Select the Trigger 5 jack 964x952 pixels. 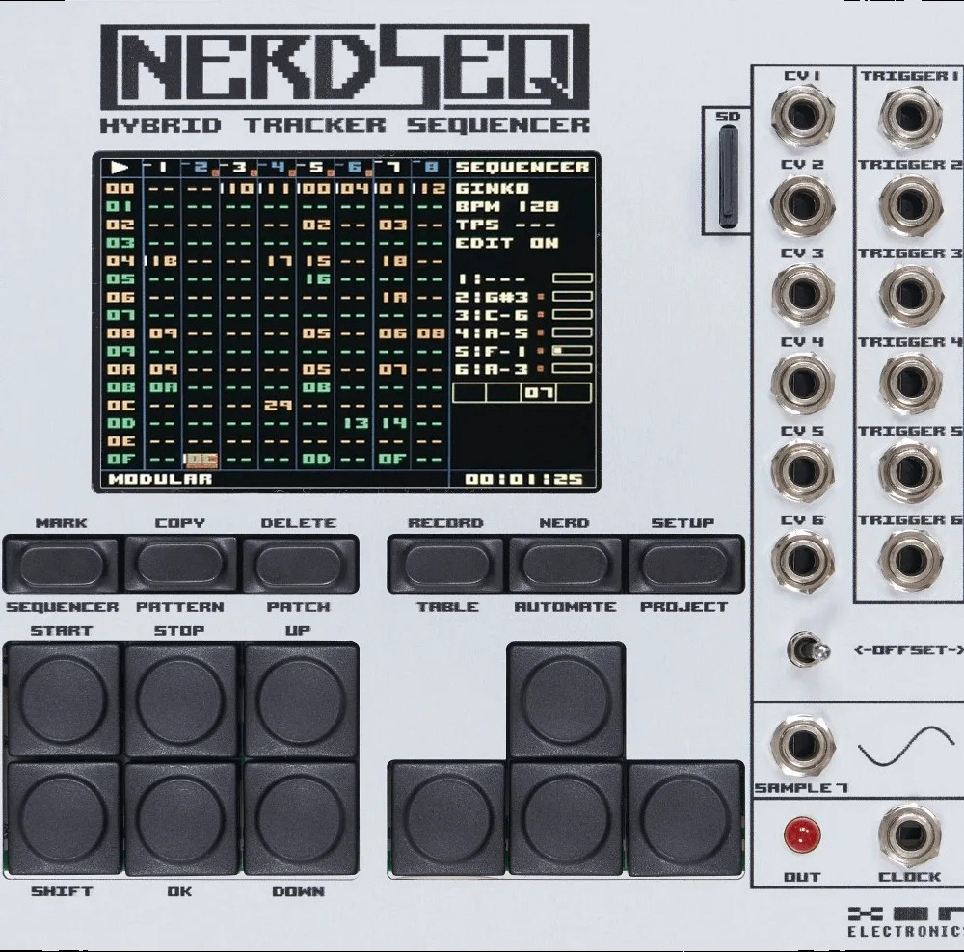point(911,470)
